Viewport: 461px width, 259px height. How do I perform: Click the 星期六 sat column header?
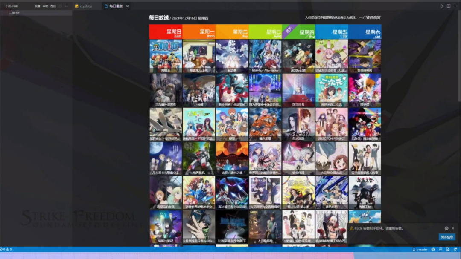(x=365, y=32)
